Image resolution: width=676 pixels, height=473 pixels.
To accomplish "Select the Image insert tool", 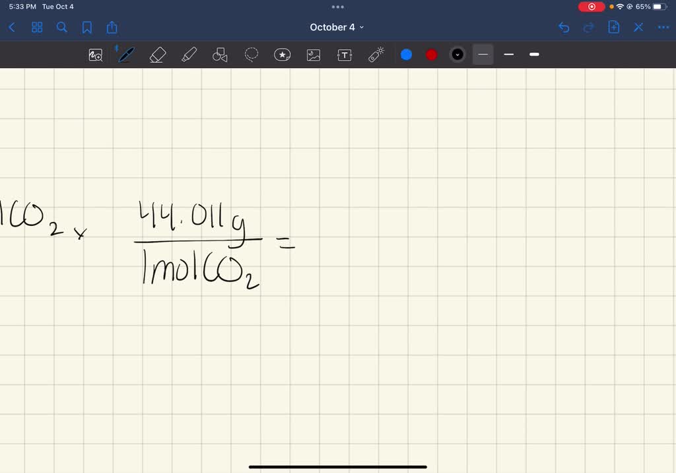I will coord(314,55).
